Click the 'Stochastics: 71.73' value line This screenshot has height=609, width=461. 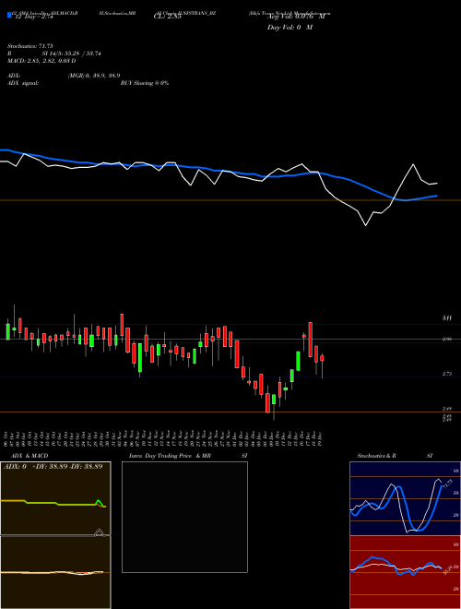[30, 46]
